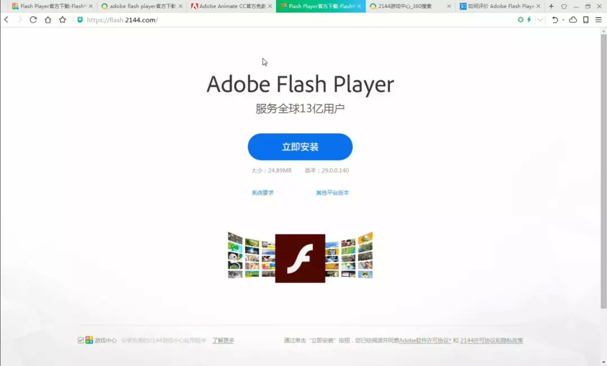Open the 其他平台版本 link
The image size is (607, 366).
[333, 193]
